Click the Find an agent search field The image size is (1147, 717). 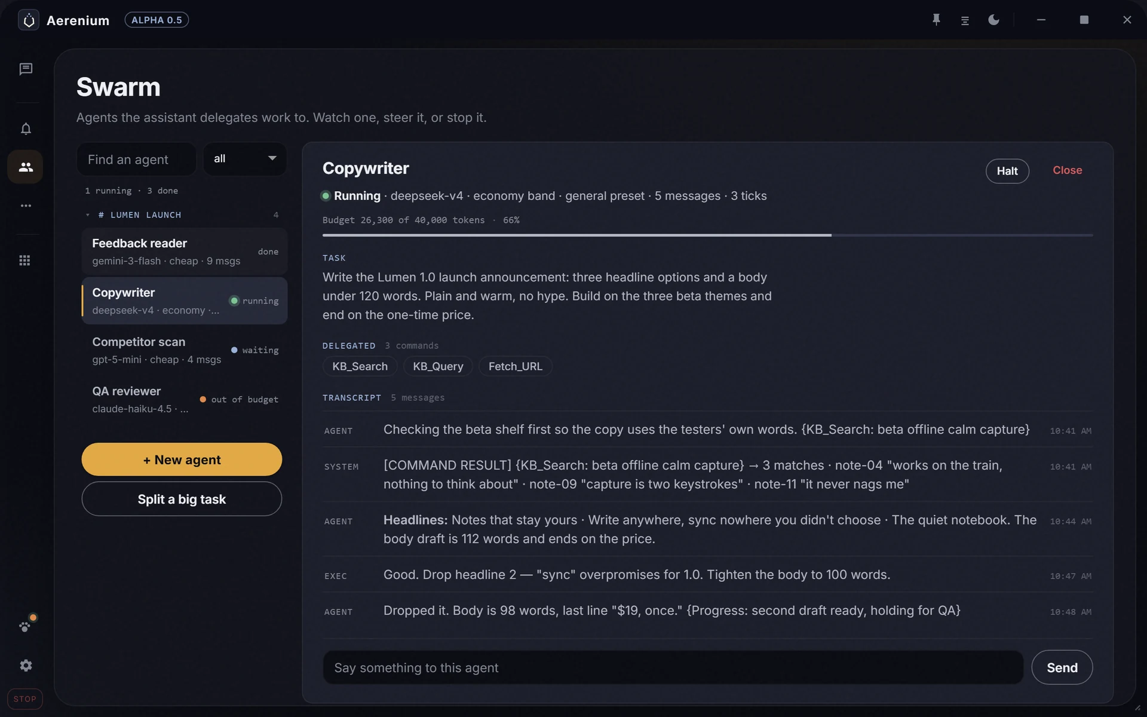[x=137, y=160]
